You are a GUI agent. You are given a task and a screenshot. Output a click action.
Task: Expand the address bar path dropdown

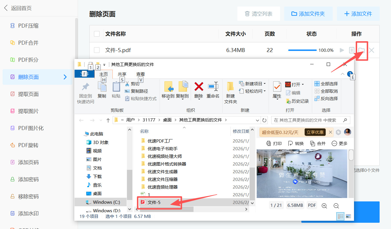click(x=257, y=120)
